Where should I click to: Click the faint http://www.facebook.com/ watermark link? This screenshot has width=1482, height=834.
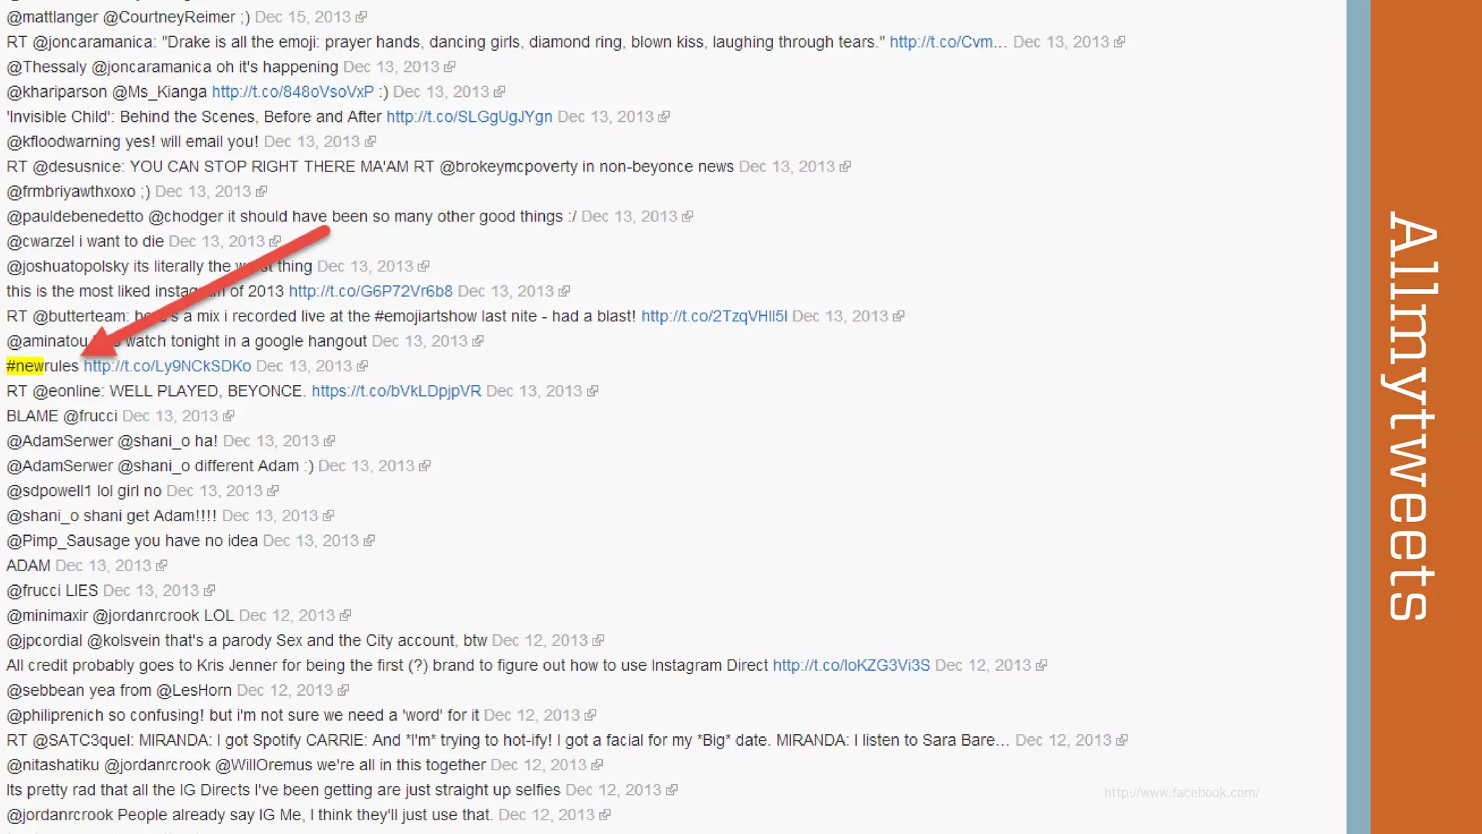pyautogui.click(x=1182, y=793)
